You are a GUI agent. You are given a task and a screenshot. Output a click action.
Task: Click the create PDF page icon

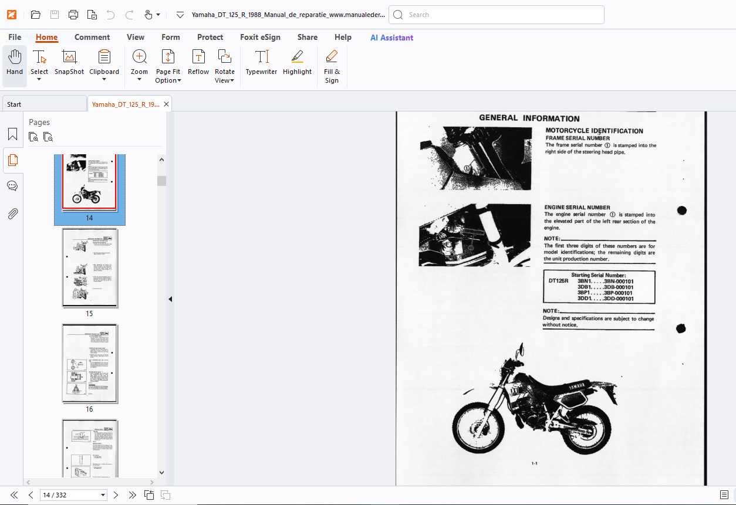pos(92,15)
